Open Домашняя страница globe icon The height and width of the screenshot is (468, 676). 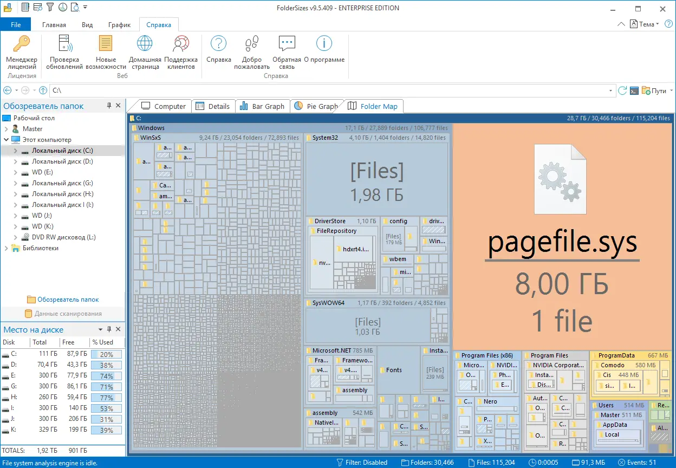145,43
